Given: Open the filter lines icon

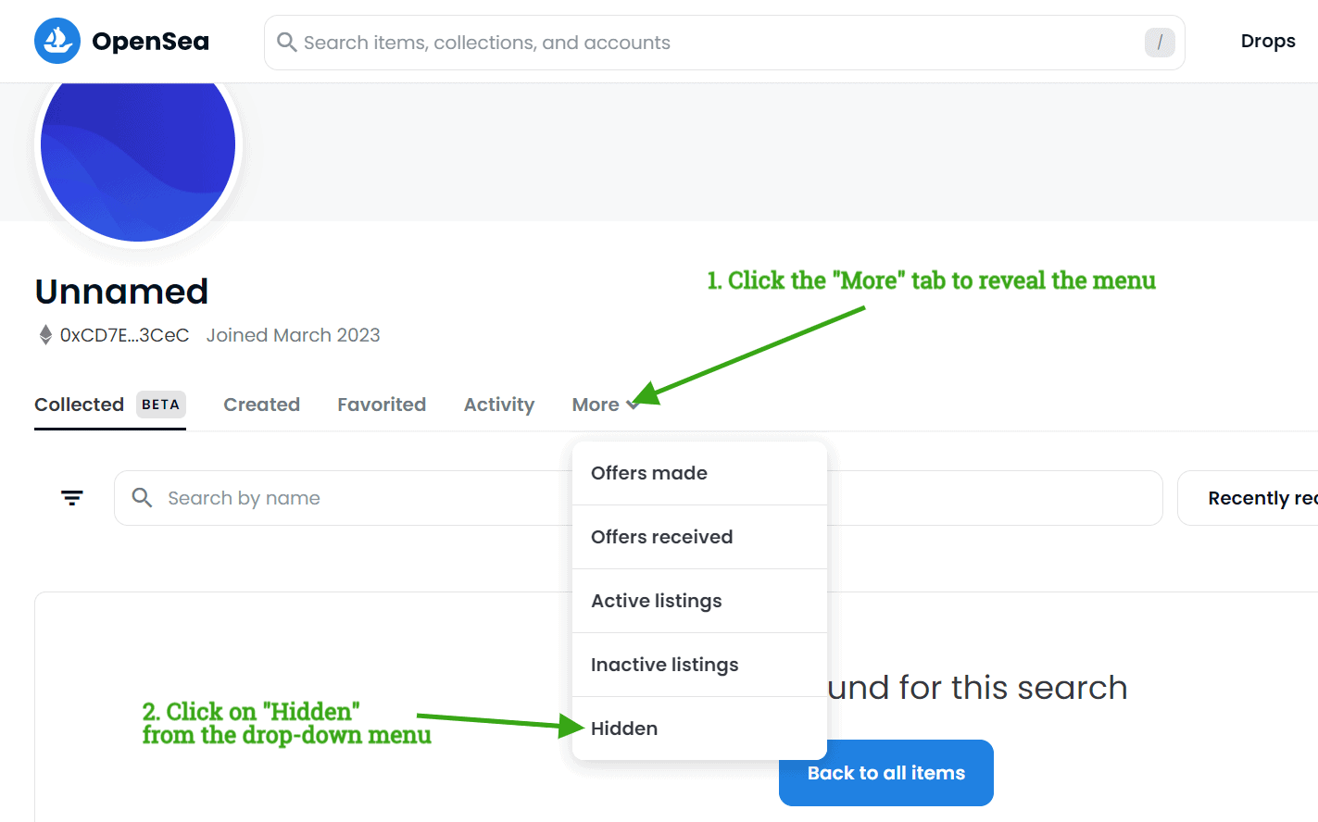Looking at the screenshot, I should pos(72,498).
